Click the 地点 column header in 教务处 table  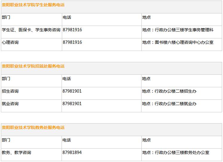(146, 140)
